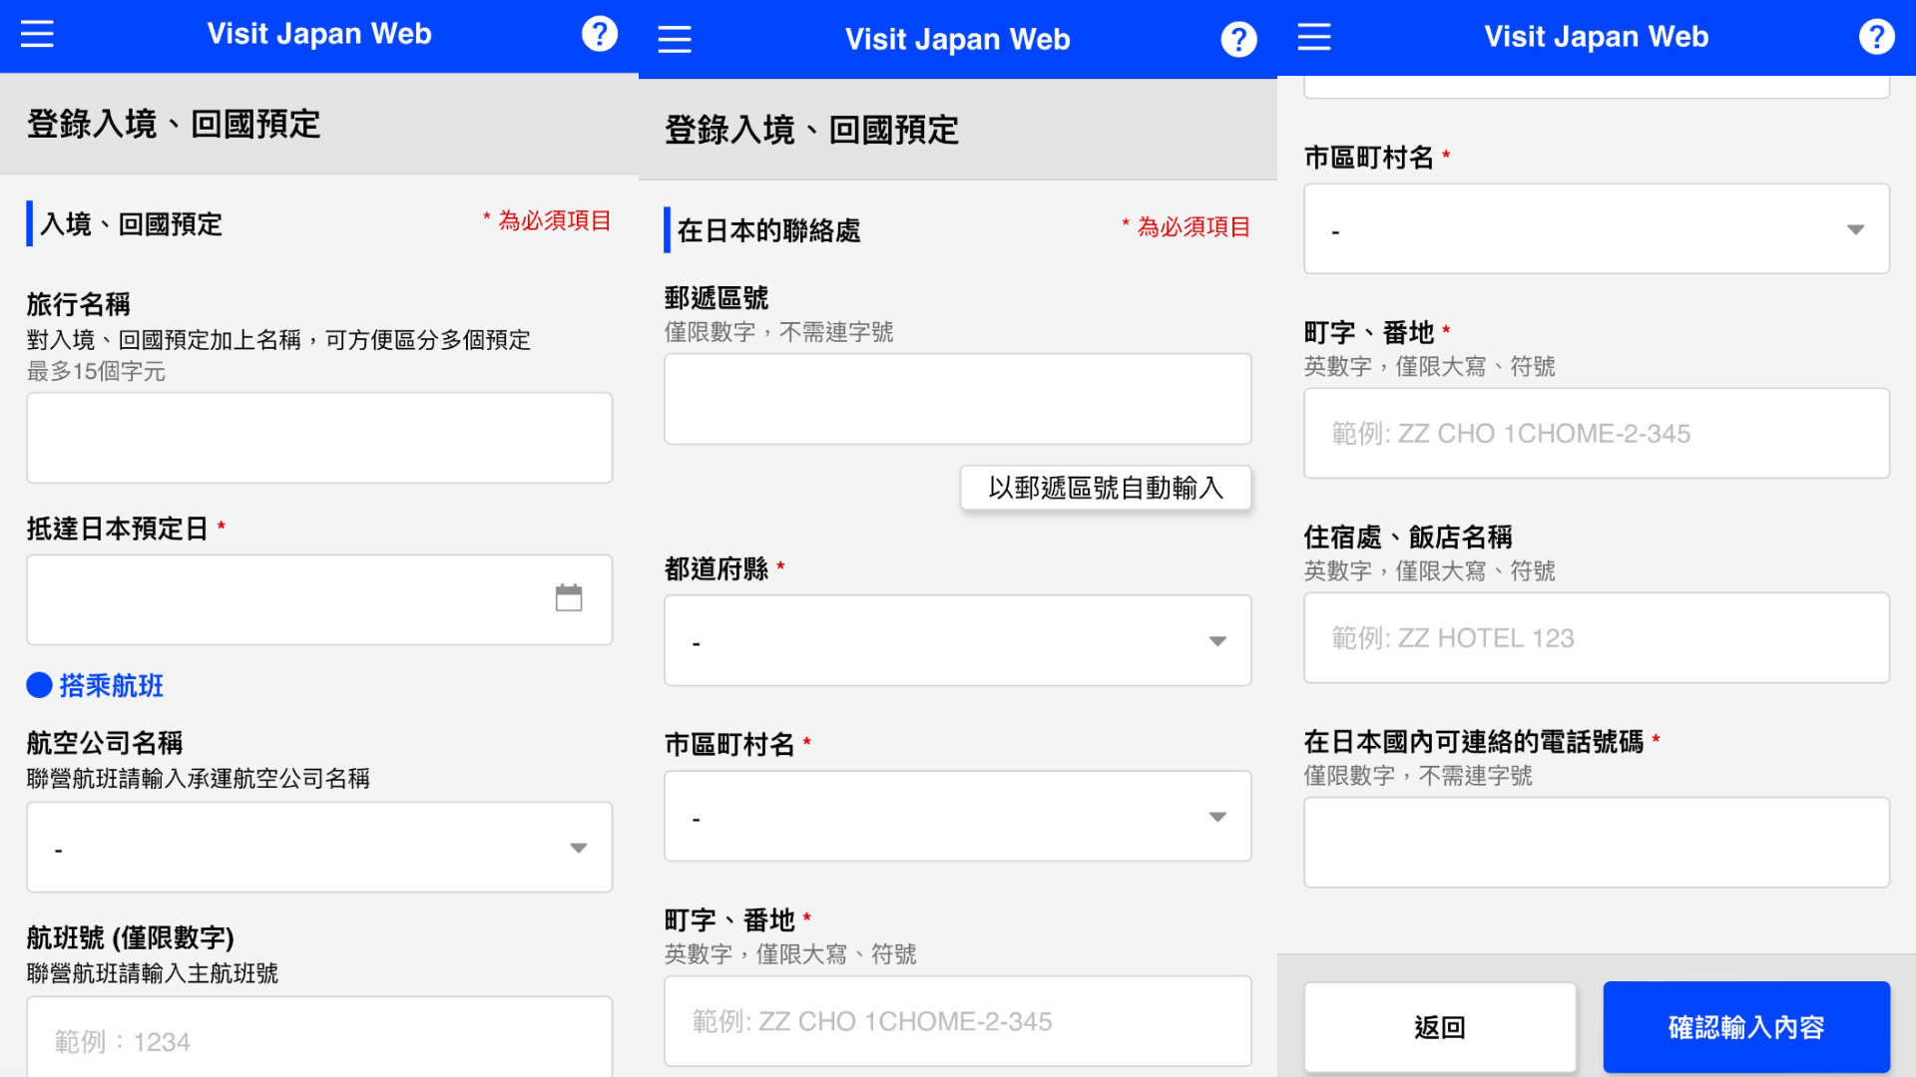Open hamburger menu in left screen
Image resolution: width=1916 pixels, height=1077 pixels.
click(x=37, y=34)
